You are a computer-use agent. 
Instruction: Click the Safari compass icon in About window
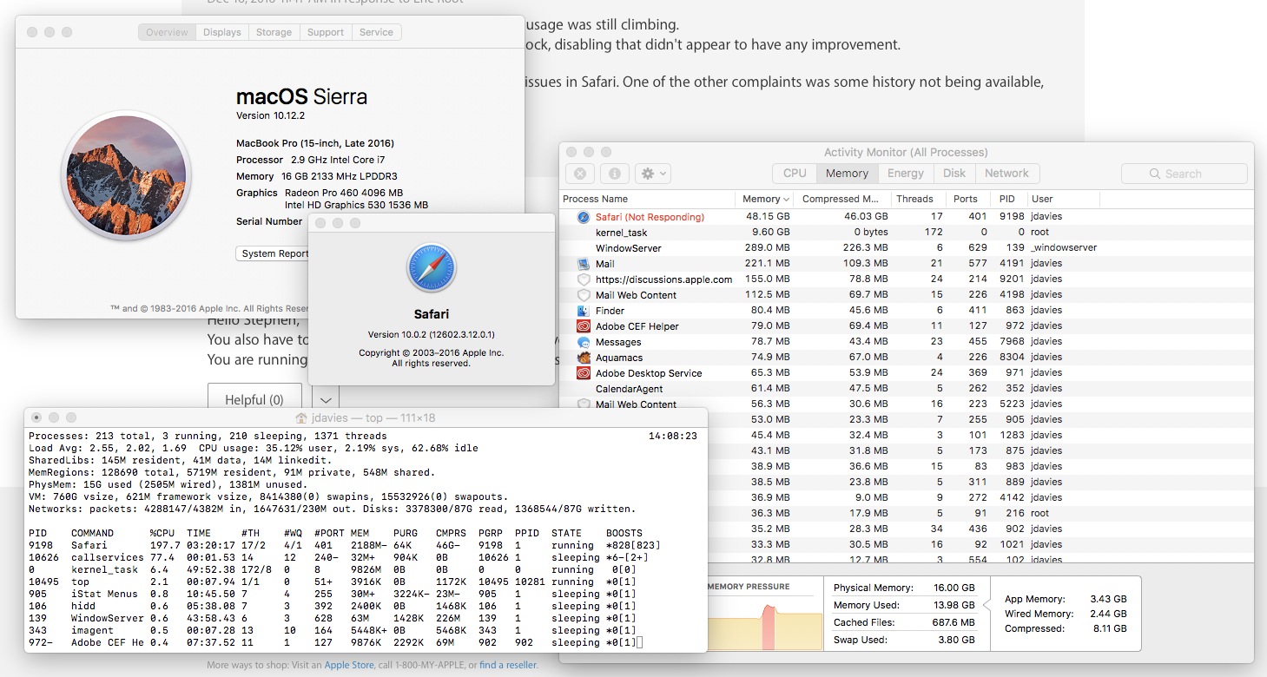pyautogui.click(x=432, y=267)
